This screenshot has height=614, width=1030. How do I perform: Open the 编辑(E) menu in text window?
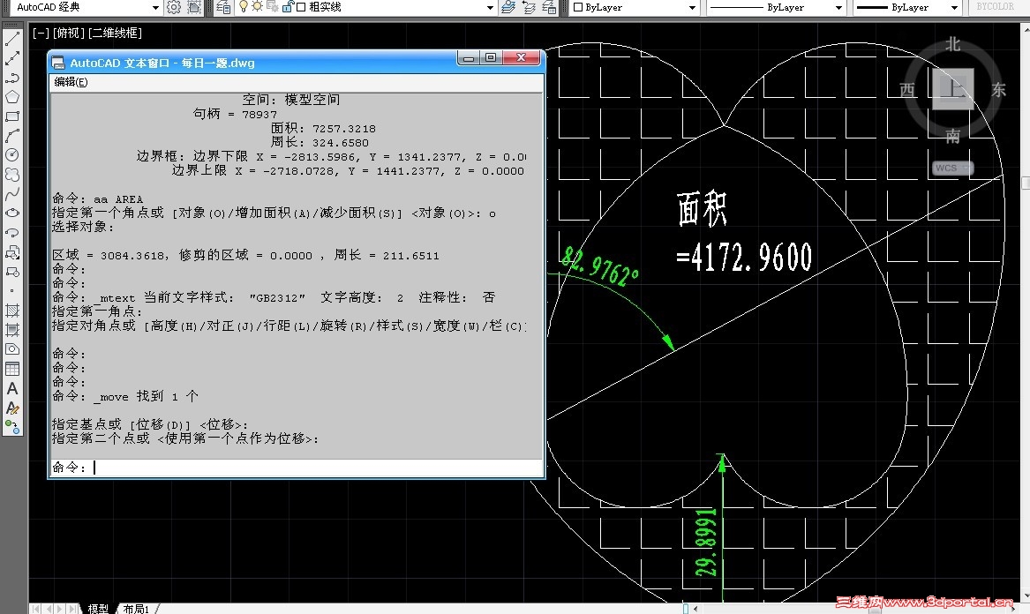pyautogui.click(x=71, y=82)
